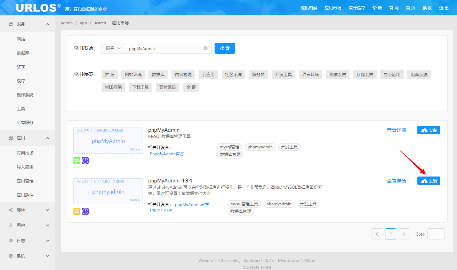Go to the next results page

(404, 234)
